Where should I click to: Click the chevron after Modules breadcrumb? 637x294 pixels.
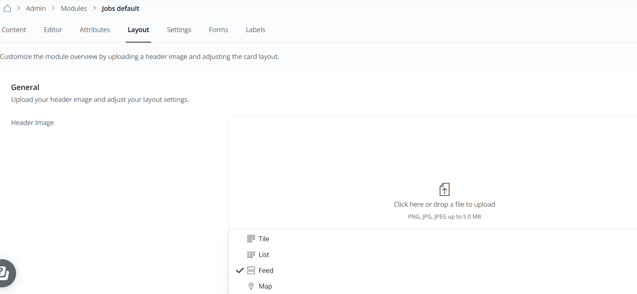(x=94, y=8)
